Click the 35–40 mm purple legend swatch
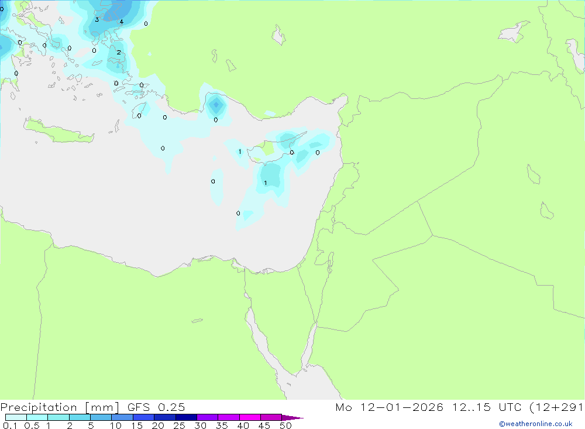 (229, 417)
